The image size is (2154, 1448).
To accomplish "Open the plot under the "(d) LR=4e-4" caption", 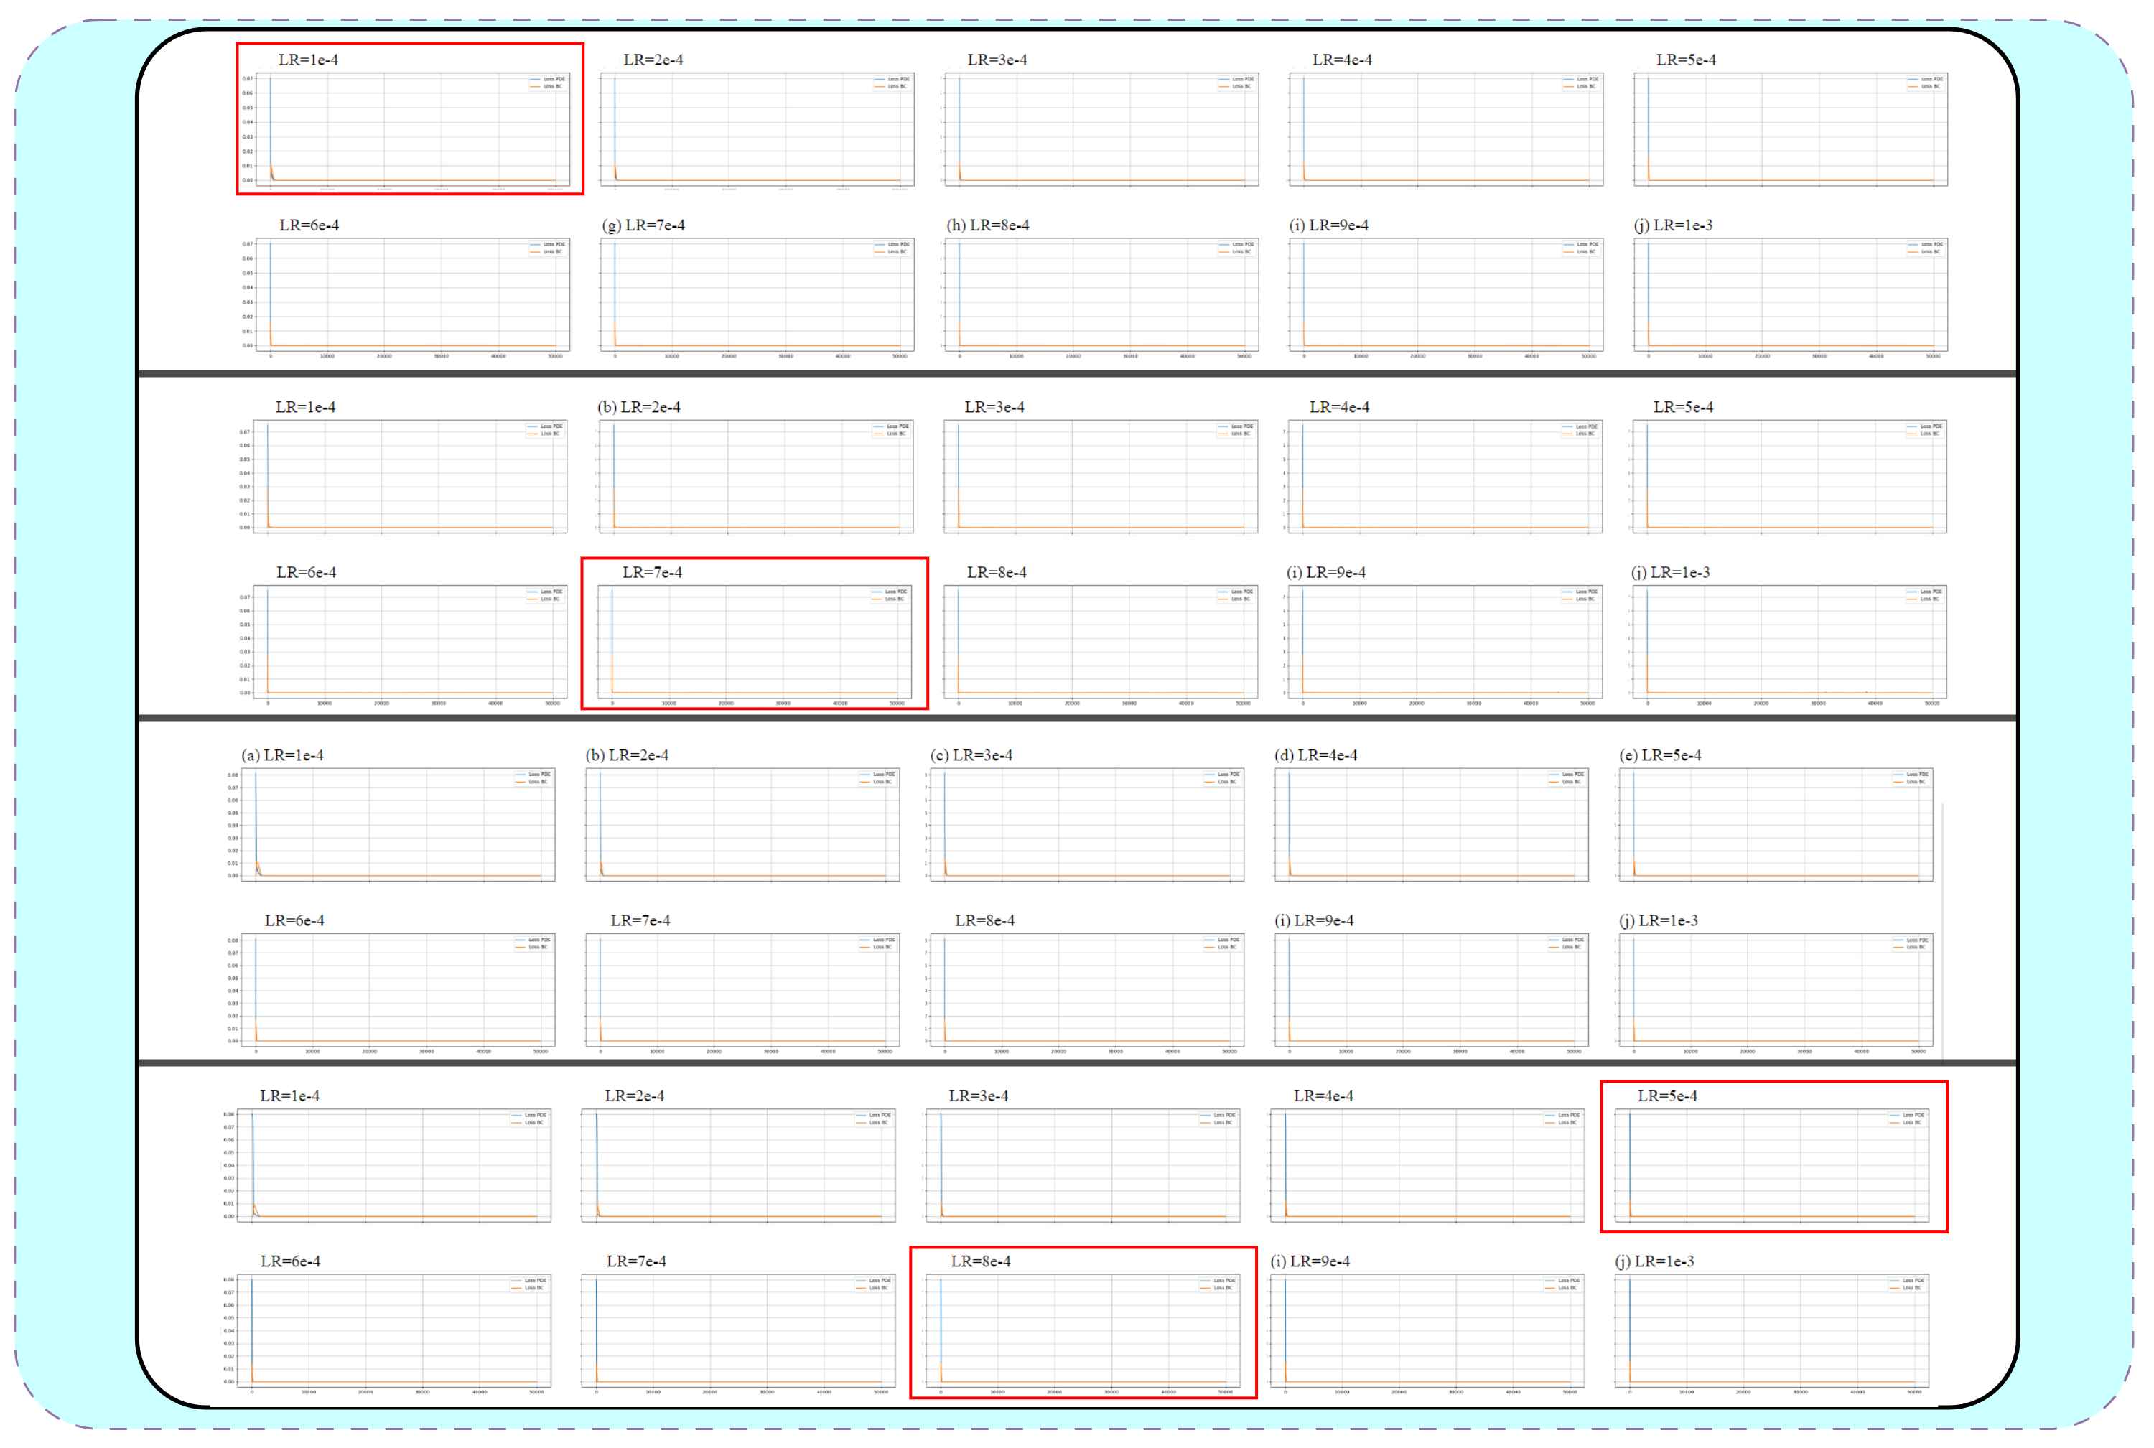I will coord(1431,825).
